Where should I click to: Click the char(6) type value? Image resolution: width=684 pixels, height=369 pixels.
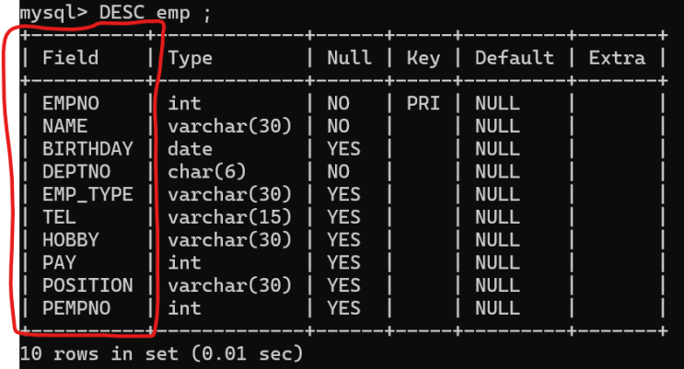pos(206,171)
